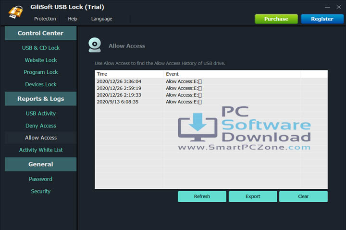
Task: Open Website Lock page
Action: [x=41, y=60]
